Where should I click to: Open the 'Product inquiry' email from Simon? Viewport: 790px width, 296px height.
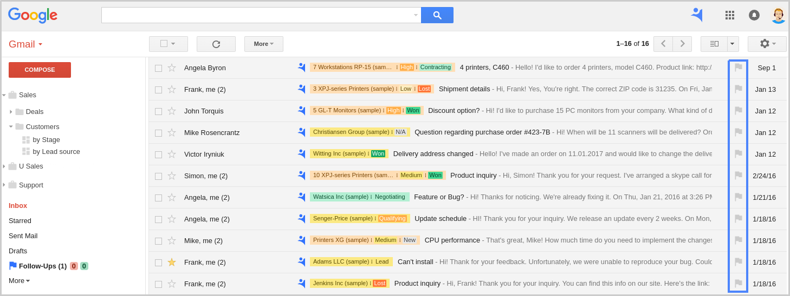[x=474, y=176]
